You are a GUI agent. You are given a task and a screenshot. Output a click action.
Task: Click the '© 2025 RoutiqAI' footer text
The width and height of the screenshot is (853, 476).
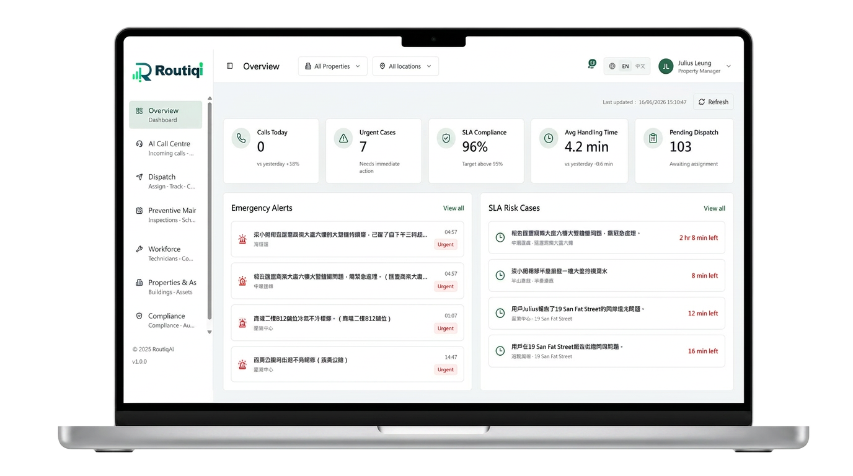click(153, 350)
